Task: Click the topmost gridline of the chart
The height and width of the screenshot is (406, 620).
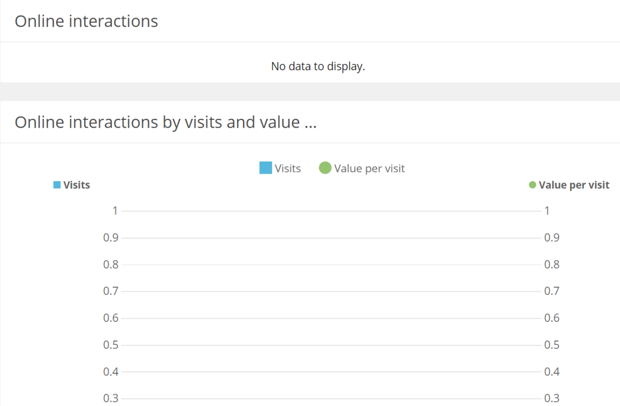Action: 331,210
